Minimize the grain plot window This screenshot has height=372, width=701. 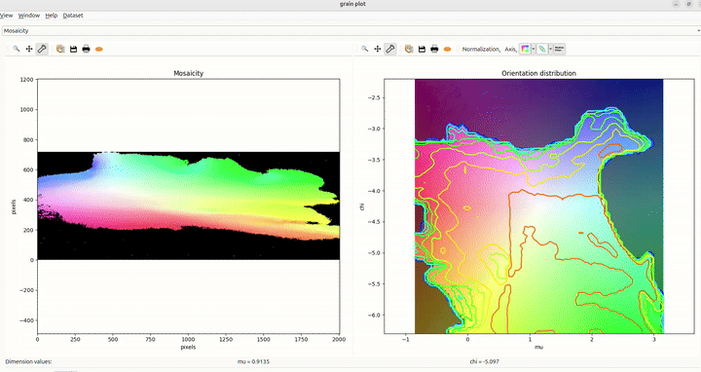676,4
